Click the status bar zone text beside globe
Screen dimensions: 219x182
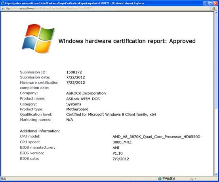pos(169,179)
